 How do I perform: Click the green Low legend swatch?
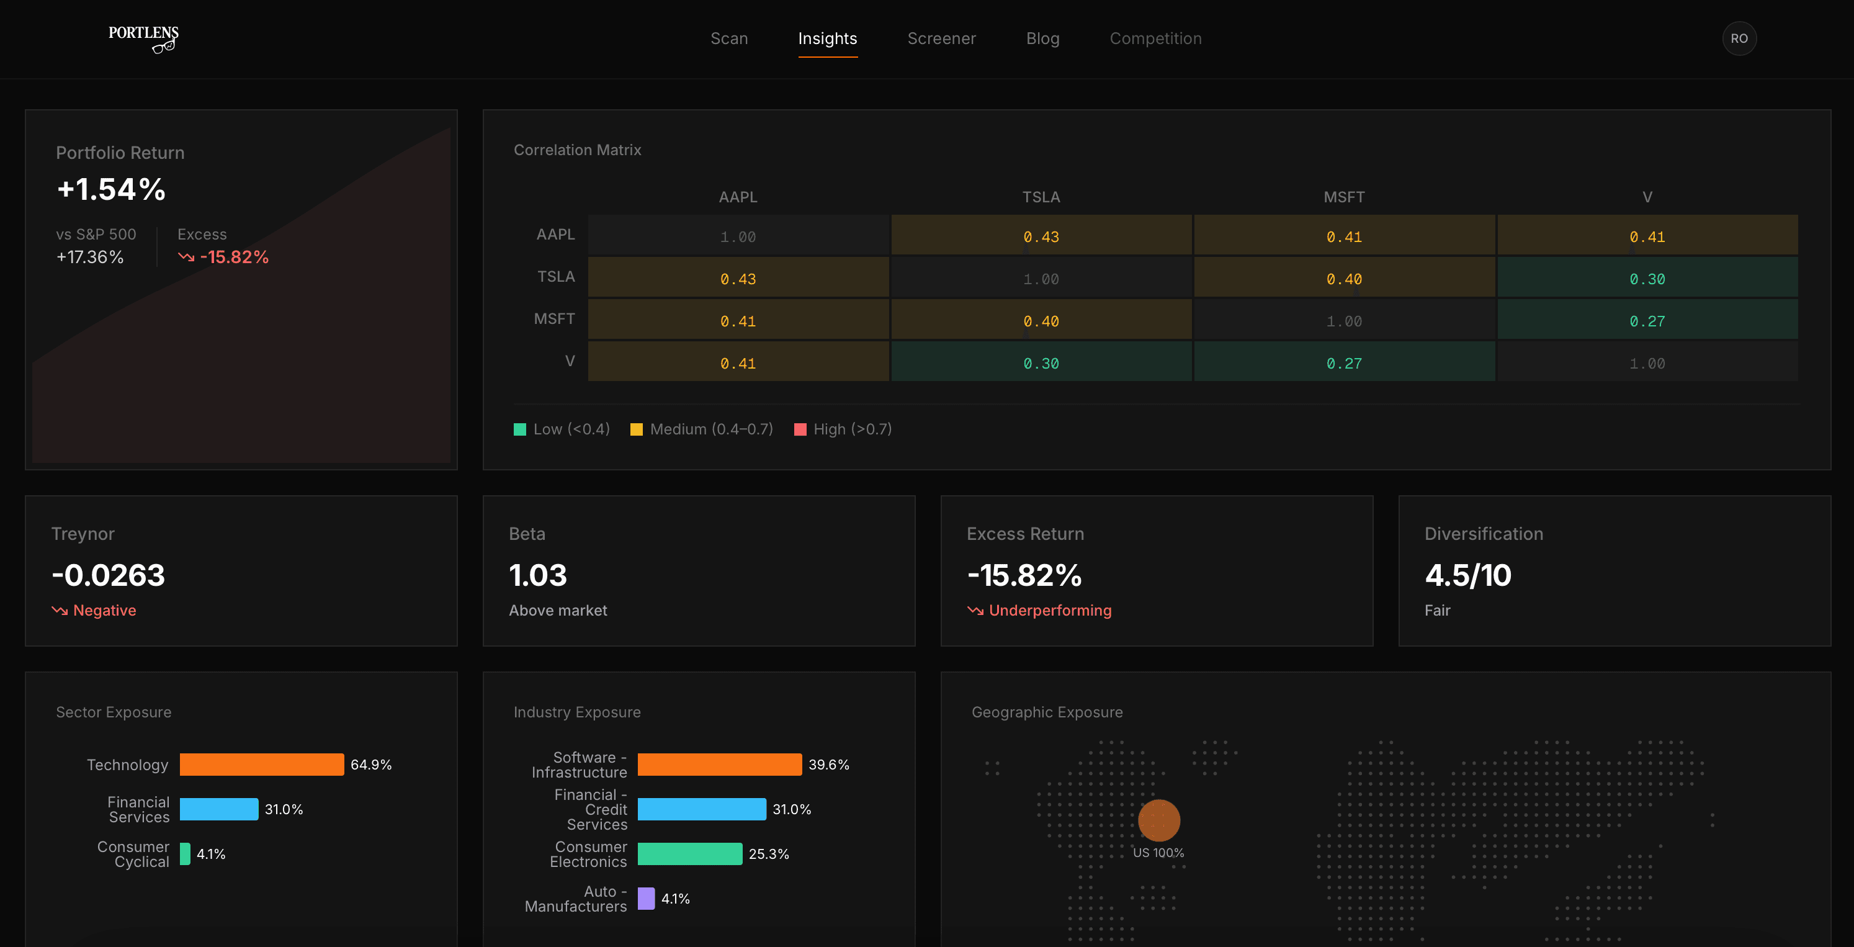(x=519, y=429)
